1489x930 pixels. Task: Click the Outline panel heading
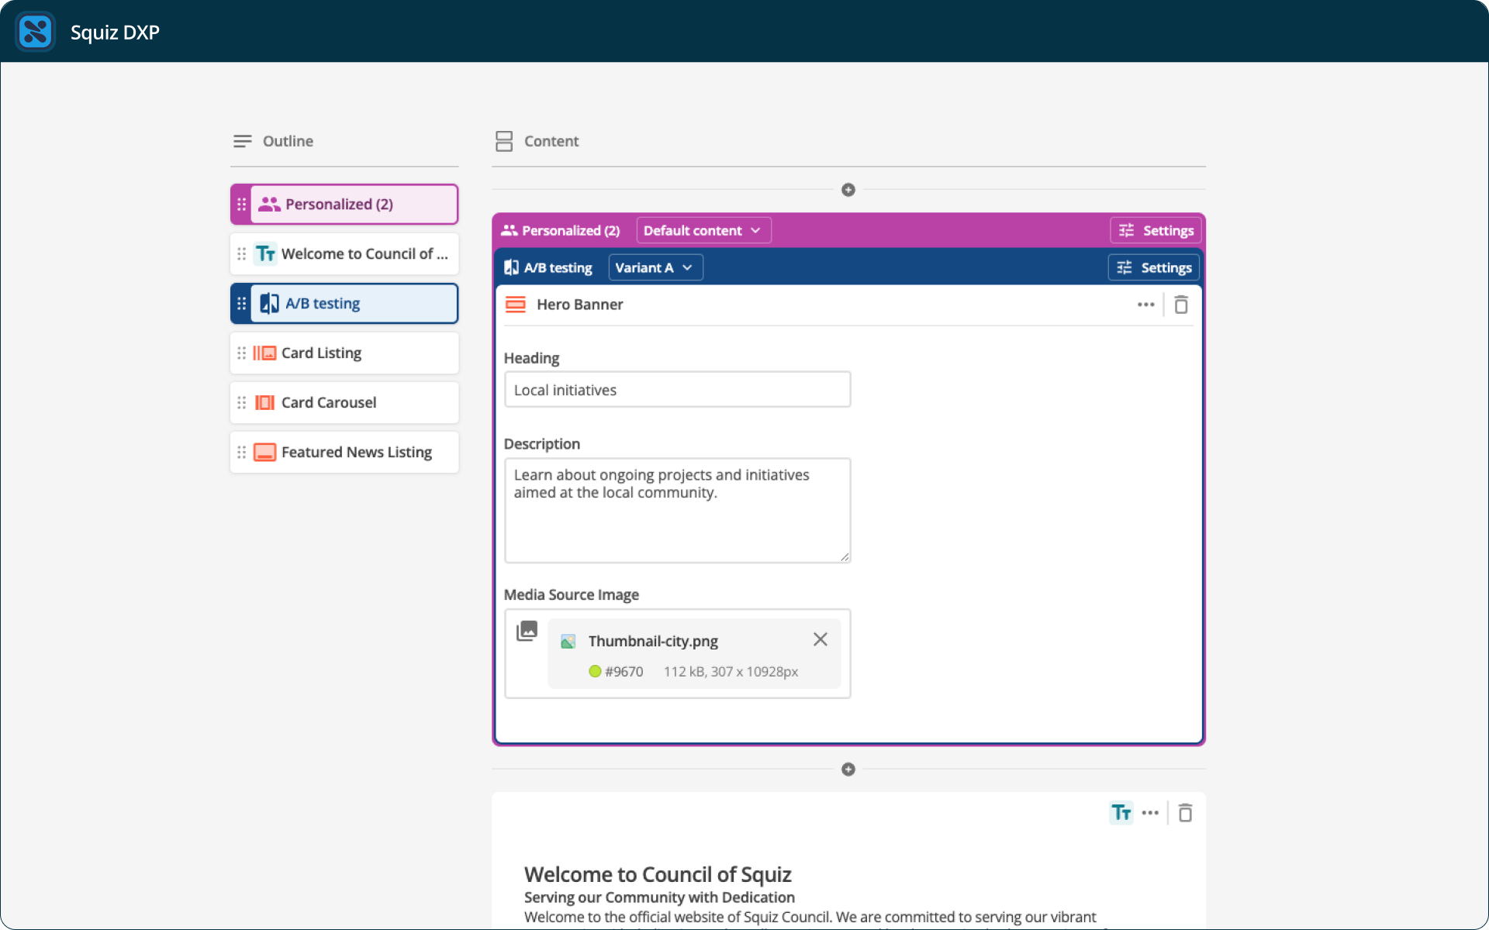(x=288, y=141)
